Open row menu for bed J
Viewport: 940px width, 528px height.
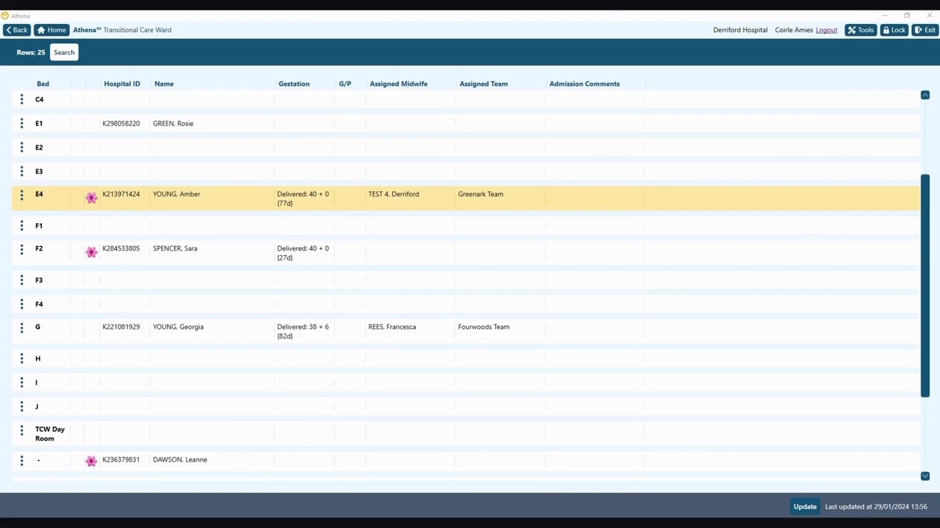(x=22, y=406)
